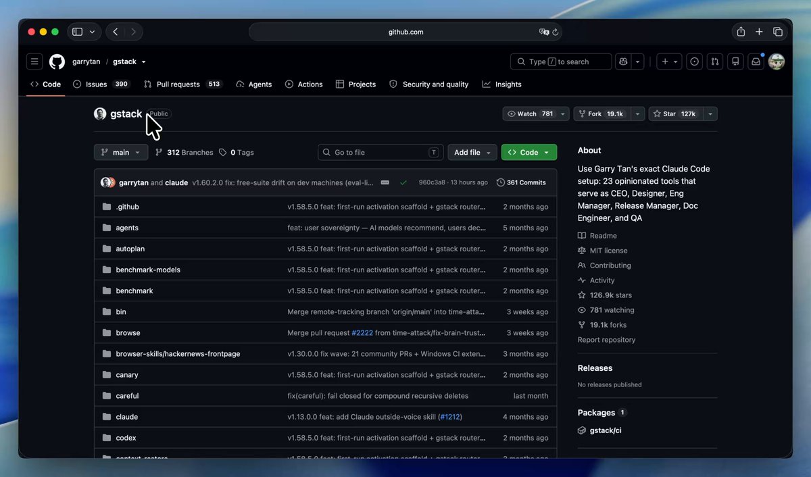Switch to the Code tab

[46, 84]
